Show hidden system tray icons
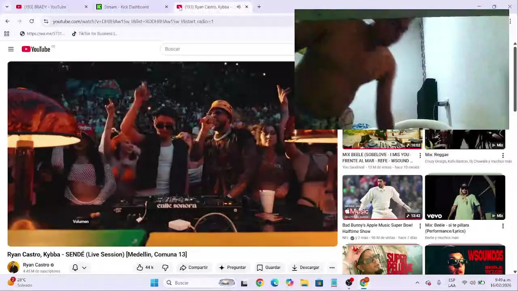Image resolution: width=518 pixels, height=291 pixels. (417, 283)
